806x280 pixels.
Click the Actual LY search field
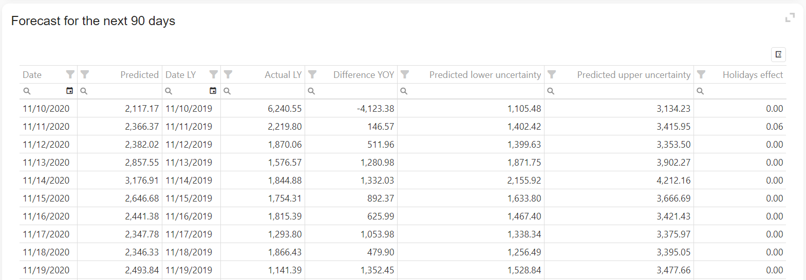[267, 91]
